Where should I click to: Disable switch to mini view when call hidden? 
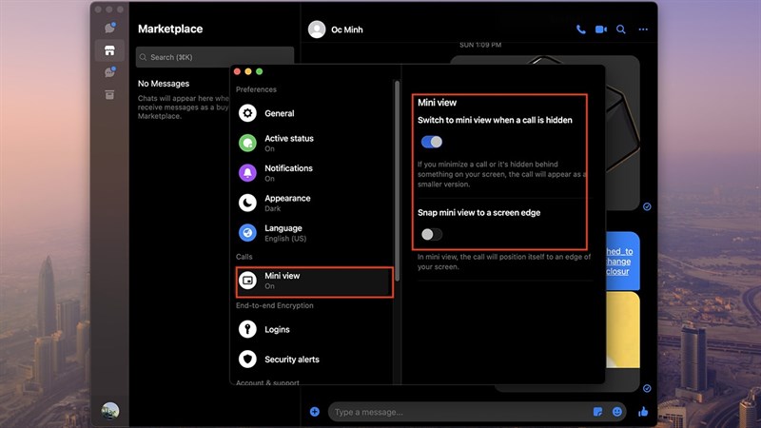coord(432,142)
